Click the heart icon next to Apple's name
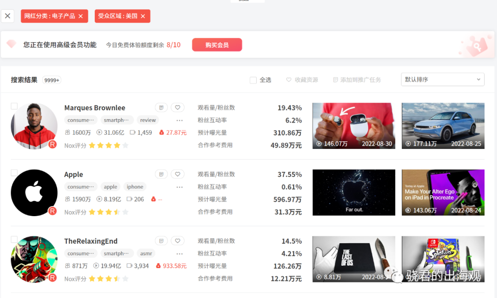The image size is (497, 298). point(178,174)
